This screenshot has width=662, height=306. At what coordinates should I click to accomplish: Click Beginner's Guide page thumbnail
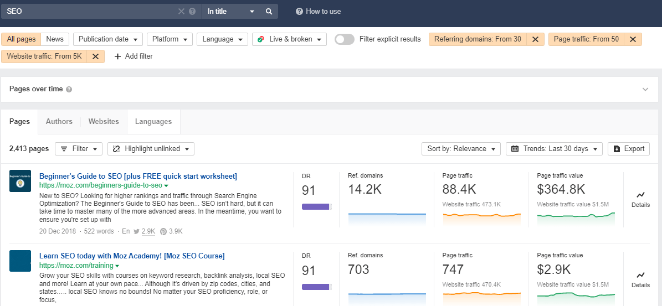pyautogui.click(x=20, y=181)
